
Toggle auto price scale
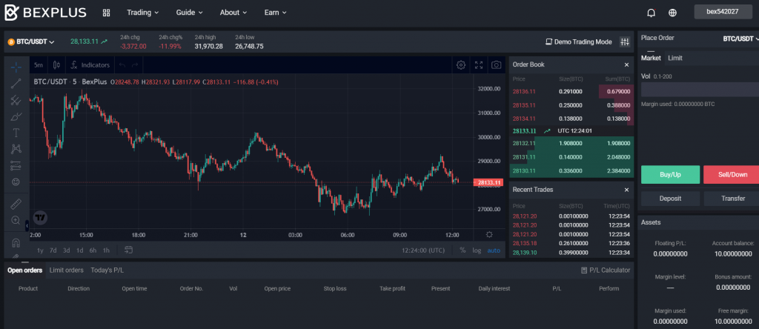click(x=494, y=250)
